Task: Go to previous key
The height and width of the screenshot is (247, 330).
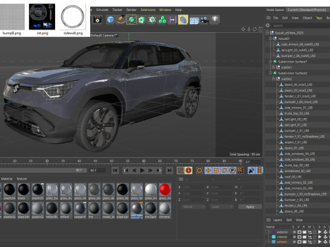Action: click(x=126, y=170)
